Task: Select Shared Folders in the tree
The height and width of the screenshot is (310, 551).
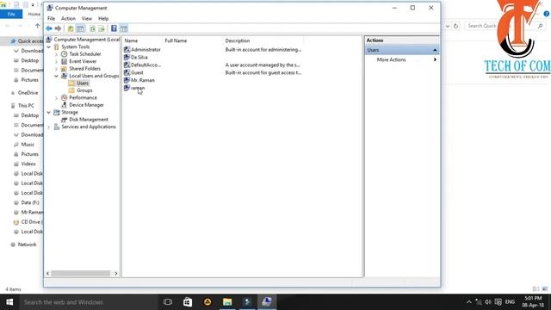Action: click(x=84, y=69)
